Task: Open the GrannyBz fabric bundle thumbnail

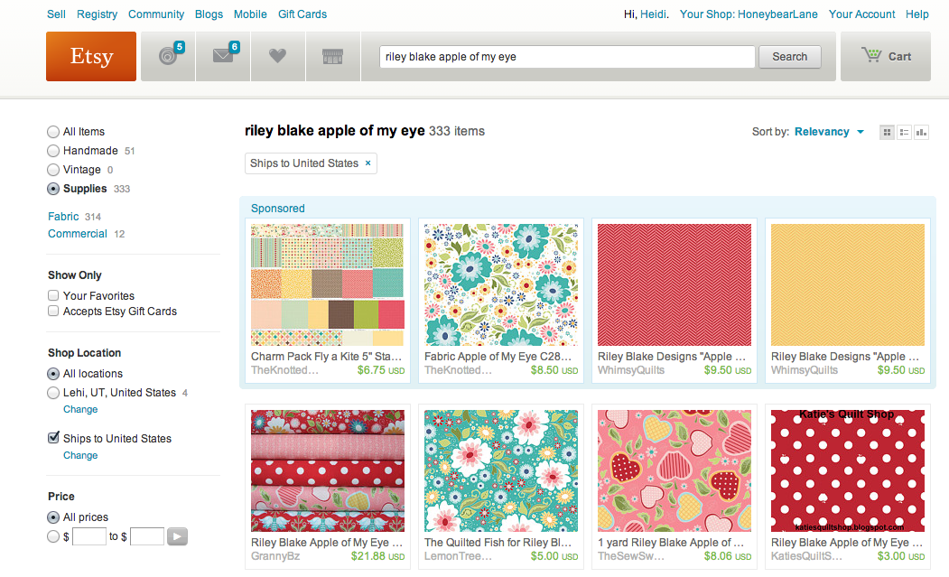Action: coord(328,471)
